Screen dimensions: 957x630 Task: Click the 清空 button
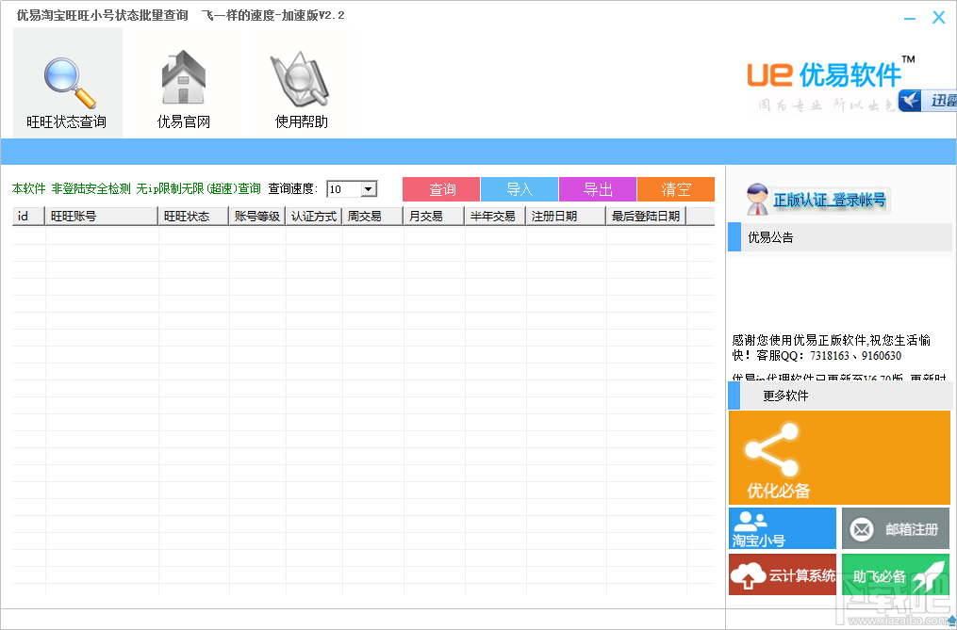coord(676,189)
